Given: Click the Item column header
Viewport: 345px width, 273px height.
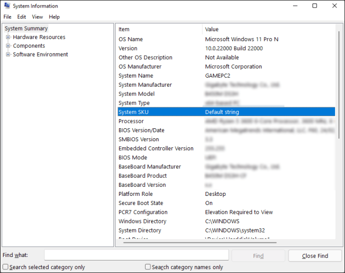Looking at the screenshot, I should tap(159, 29).
